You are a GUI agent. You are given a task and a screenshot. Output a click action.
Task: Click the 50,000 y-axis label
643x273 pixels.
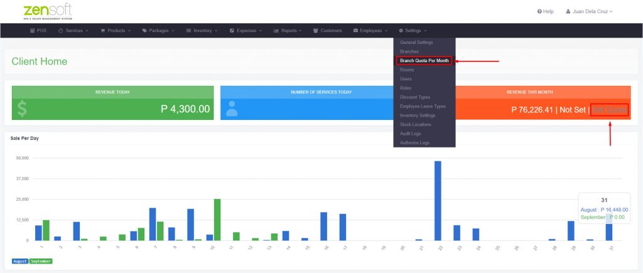22,158
